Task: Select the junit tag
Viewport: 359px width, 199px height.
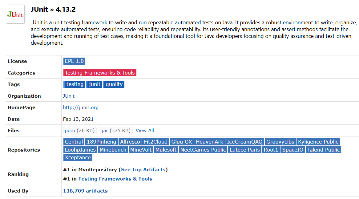Action: [x=94, y=84]
